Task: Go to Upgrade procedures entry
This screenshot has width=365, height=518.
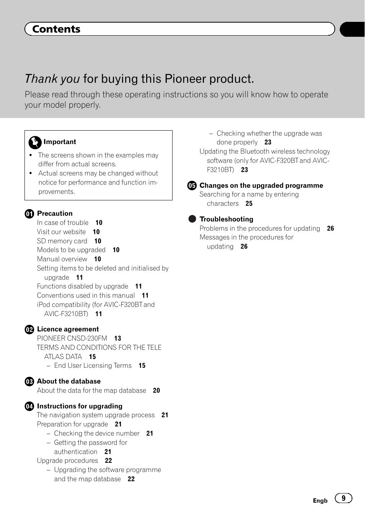Action: [67, 461]
